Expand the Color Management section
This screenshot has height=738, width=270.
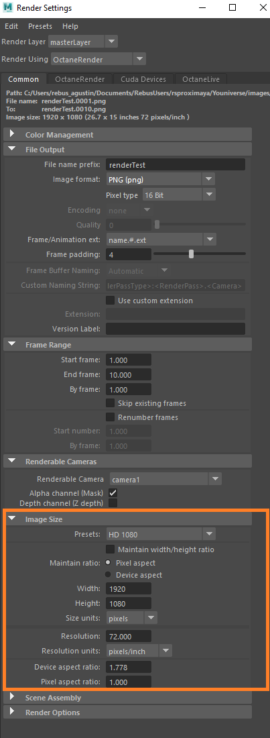click(x=12, y=135)
